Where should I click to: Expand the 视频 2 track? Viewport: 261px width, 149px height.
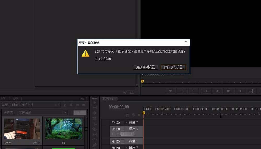click(126, 122)
